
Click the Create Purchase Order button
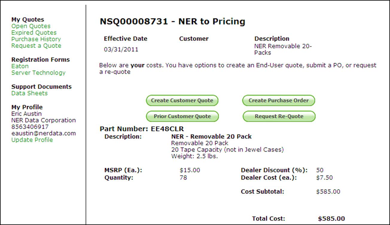[x=278, y=101]
